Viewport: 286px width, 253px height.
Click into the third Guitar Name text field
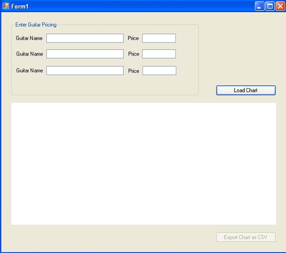85,71
